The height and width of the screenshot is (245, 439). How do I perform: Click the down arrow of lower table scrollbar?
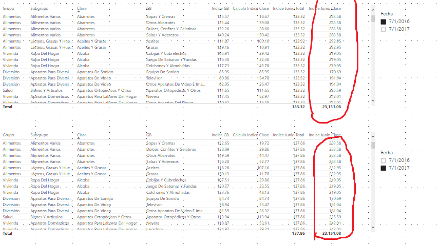click(373, 227)
